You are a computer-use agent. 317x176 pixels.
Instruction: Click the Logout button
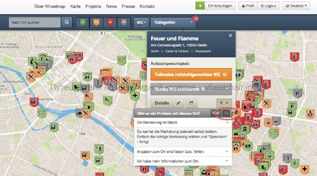[268, 6]
